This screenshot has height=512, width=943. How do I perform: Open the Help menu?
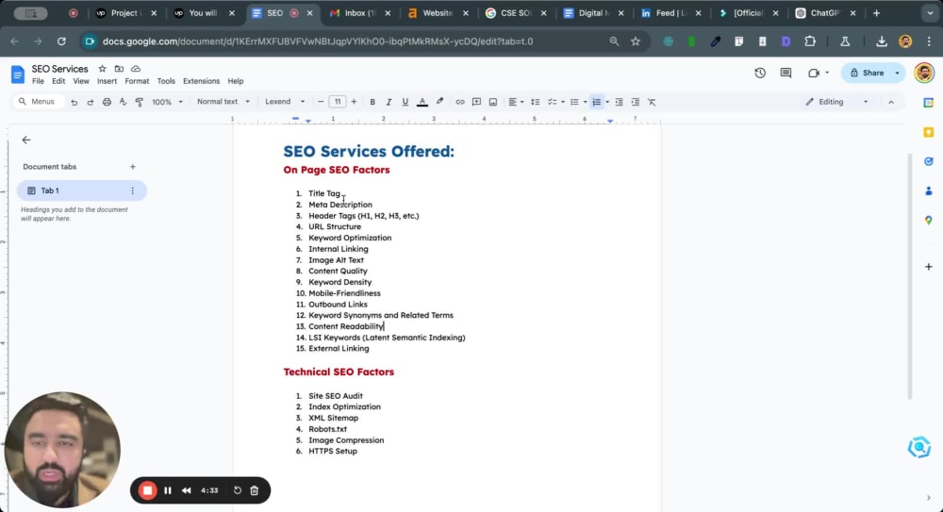coord(236,81)
